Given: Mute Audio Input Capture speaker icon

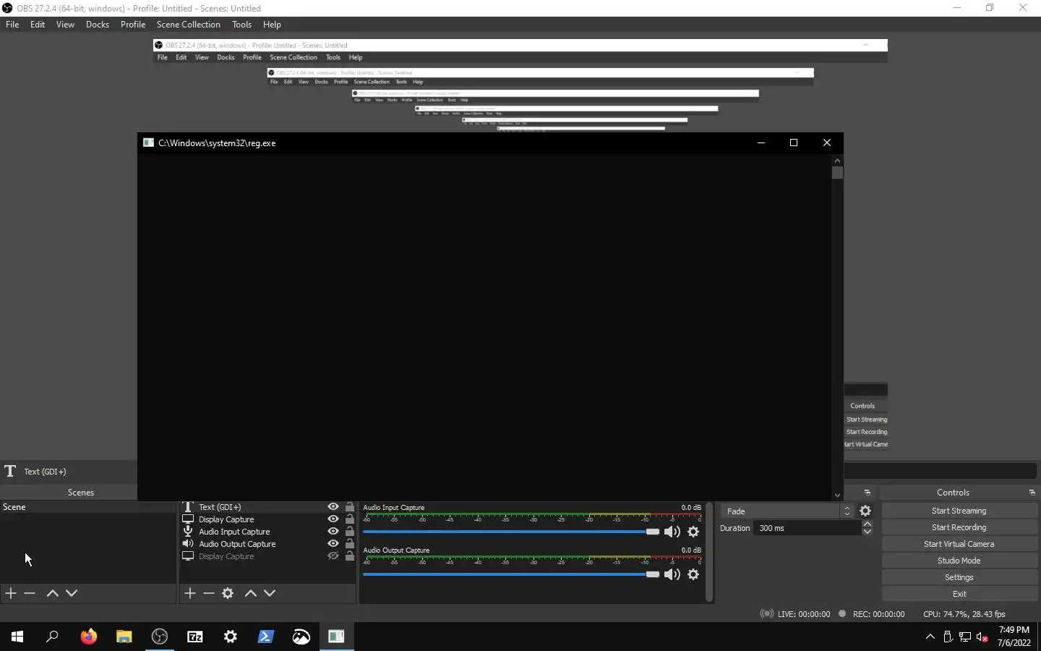Looking at the screenshot, I should coord(672,532).
